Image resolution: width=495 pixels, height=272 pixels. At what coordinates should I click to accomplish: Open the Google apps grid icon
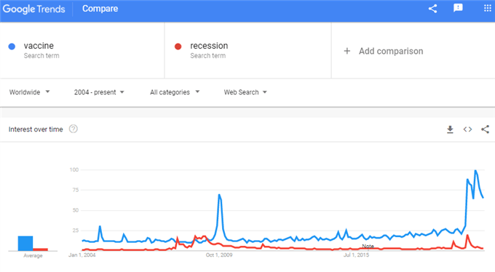[x=488, y=8]
